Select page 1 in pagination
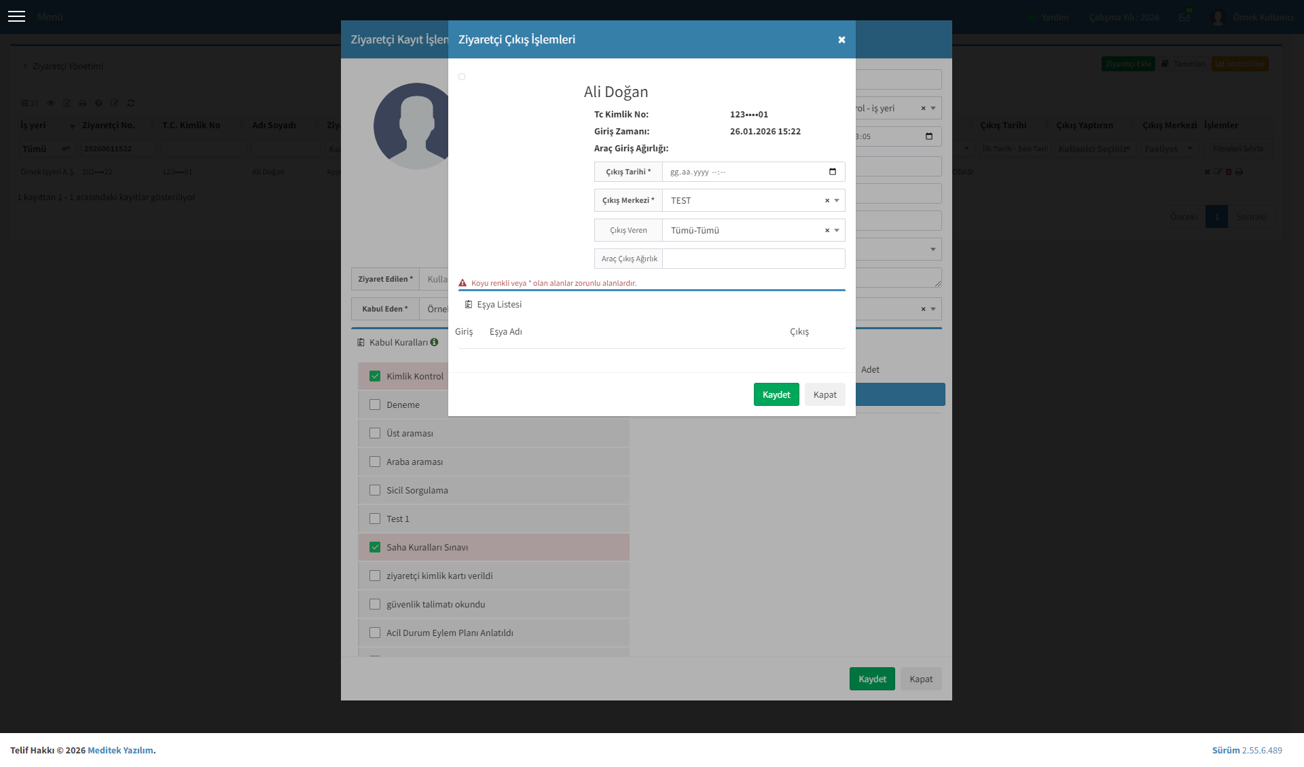The image size is (1304, 767). (x=1216, y=217)
